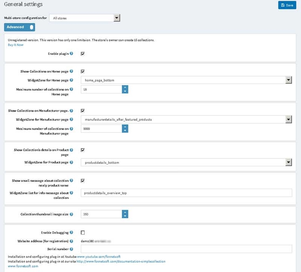Click help icon next to Collection thumbnail image size
The image size is (301, 272).
coord(71,214)
